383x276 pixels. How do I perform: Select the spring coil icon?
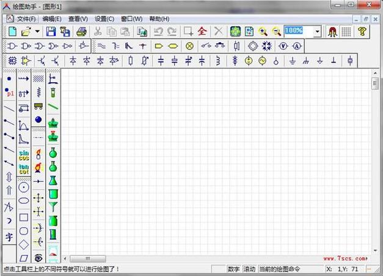38,92
